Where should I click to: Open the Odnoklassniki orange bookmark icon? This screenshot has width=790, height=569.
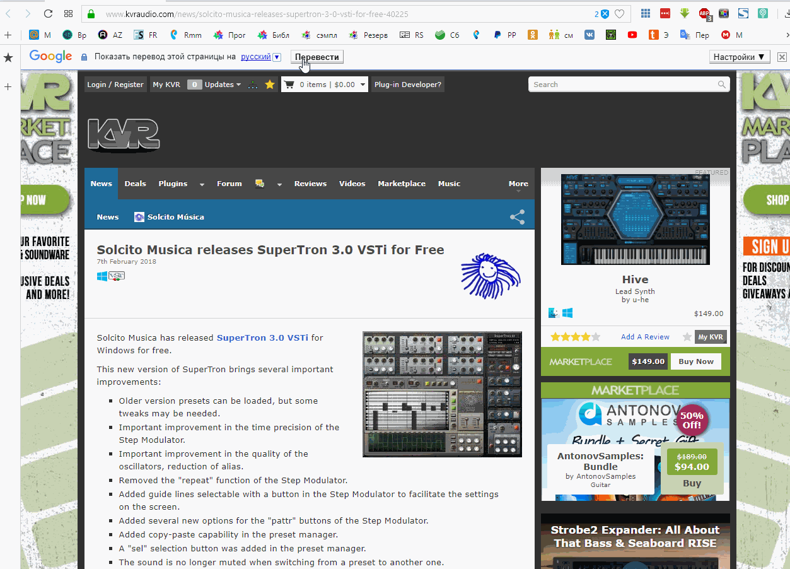533,35
